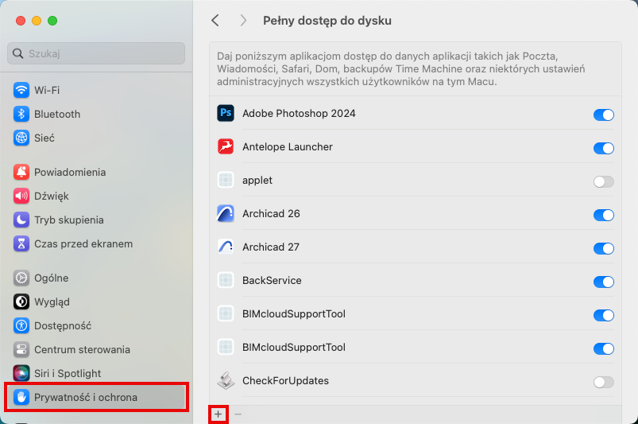Enable CheckForUpdates disk access

coord(603,382)
